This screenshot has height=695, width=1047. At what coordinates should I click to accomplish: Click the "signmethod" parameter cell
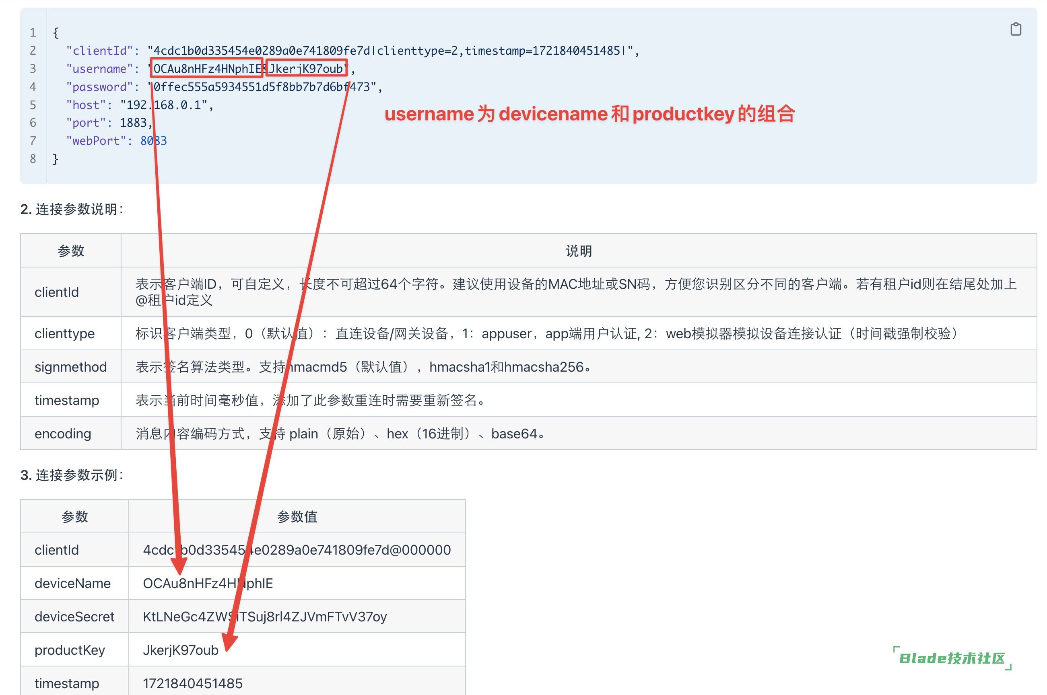coord(70,367)
